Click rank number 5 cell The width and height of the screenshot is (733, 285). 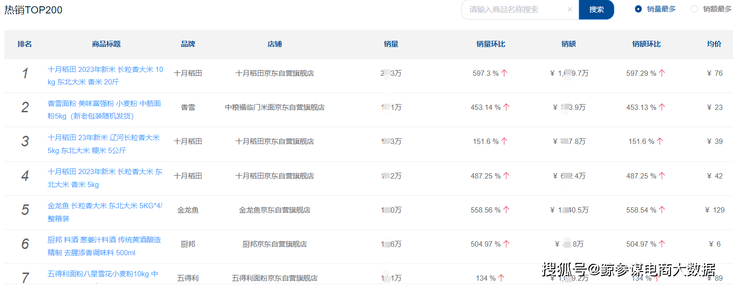tap(25, 210)
